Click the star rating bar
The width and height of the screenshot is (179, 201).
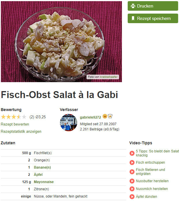(x=14, y=117)
